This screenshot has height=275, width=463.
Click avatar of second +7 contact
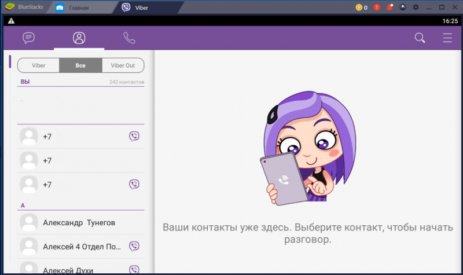[x=28, y=160]
